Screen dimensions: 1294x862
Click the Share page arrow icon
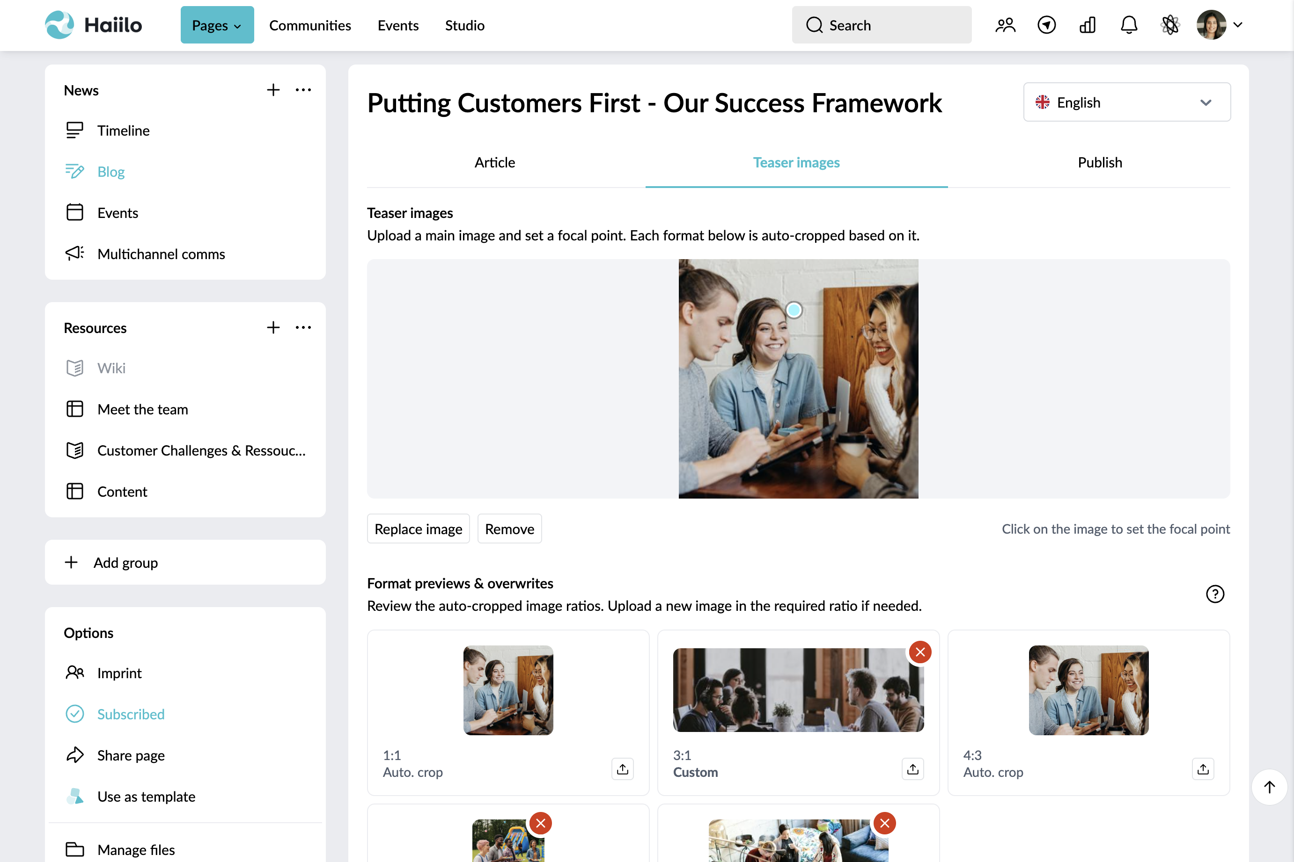coord(75,755)
